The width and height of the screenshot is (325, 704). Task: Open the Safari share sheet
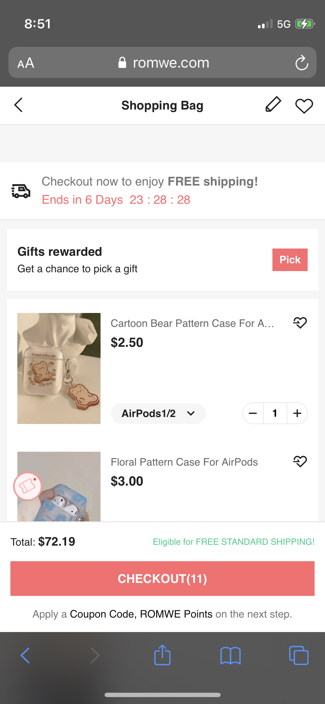coord(162,655)
